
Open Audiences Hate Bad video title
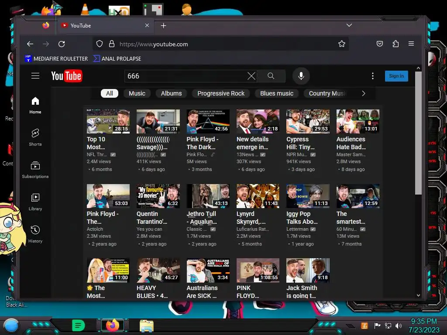tap(351, 143)
